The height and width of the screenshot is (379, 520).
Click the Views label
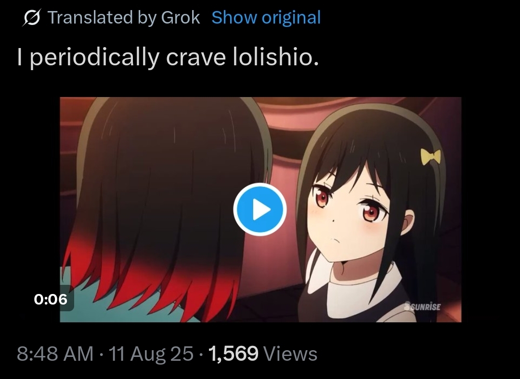pyautogui.click(x=290, y=354)
